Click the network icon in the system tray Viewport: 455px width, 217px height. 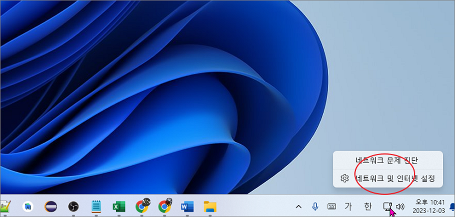coord(387,207)
